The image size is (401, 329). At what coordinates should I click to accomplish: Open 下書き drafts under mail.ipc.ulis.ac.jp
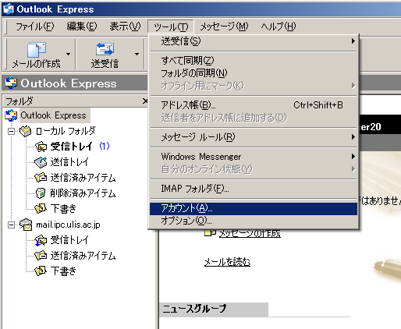coord(56,271)
